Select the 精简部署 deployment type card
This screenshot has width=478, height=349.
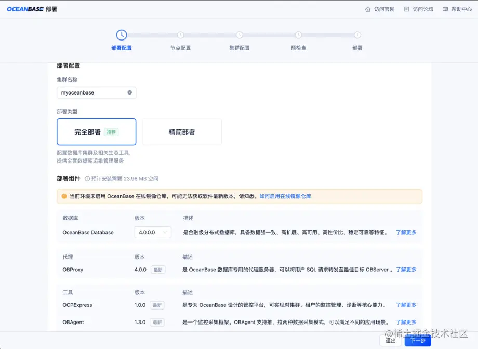182,132
